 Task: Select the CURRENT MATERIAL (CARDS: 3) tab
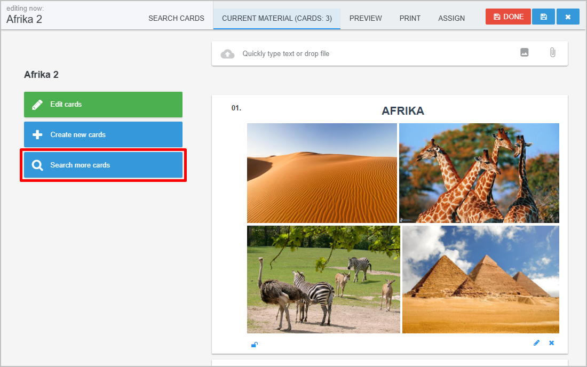coord(276,18)
